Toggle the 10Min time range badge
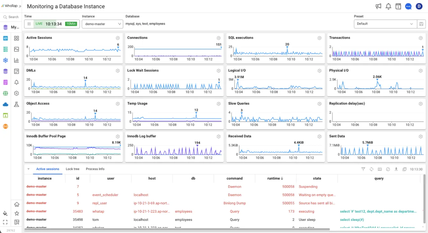Screen dimensions: 428x233 tap(71, 24)
